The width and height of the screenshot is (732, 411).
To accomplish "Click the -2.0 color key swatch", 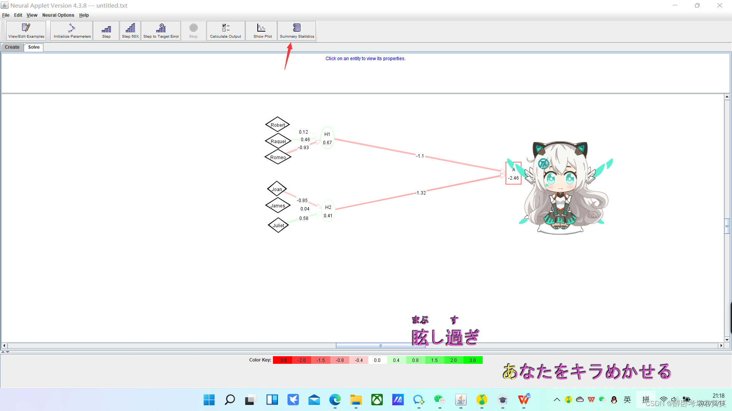I will pos(302,360).
